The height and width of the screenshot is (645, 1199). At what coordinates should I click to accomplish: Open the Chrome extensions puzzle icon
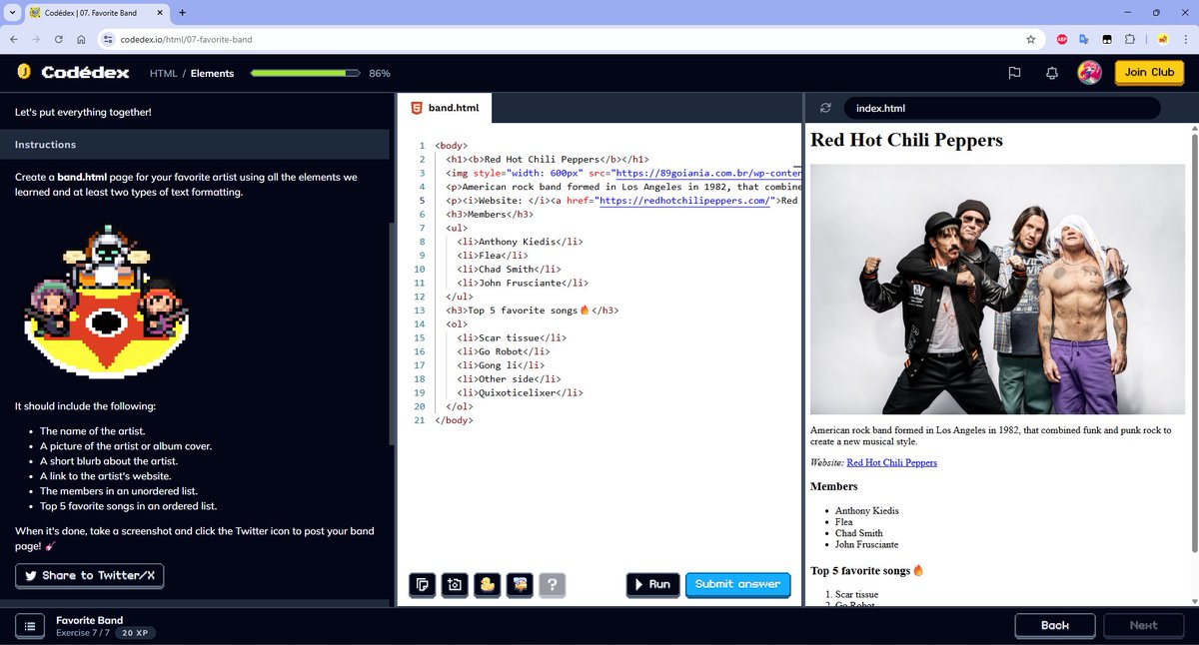point(1130,39)
